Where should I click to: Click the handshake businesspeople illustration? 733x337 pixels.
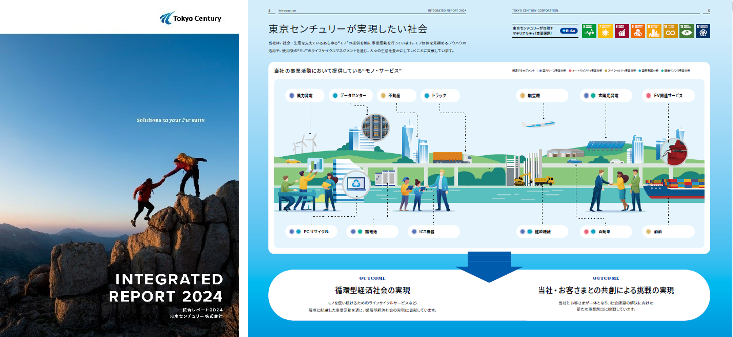[x=617, y=190]
